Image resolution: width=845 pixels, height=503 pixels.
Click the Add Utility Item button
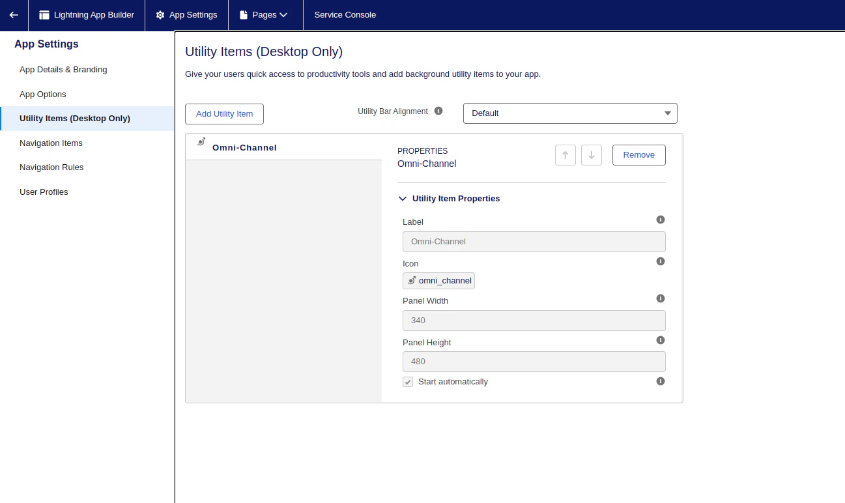[224, 114]
